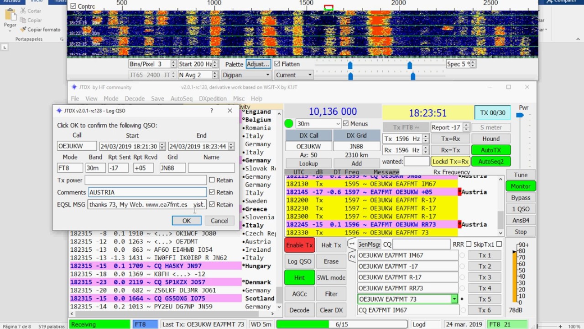Click the red Enable Tx button
Viewport: 584px width, 329px height.
pyautogui.click(x=299, y=245)
